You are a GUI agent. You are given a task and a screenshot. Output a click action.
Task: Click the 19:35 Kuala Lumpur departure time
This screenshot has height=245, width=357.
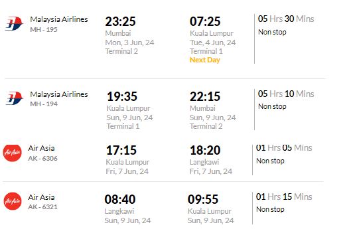(x=122, y=96)
